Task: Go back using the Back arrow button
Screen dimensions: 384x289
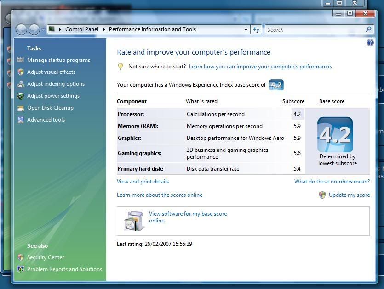Action: pyautogui.click(x=21, y=29)
